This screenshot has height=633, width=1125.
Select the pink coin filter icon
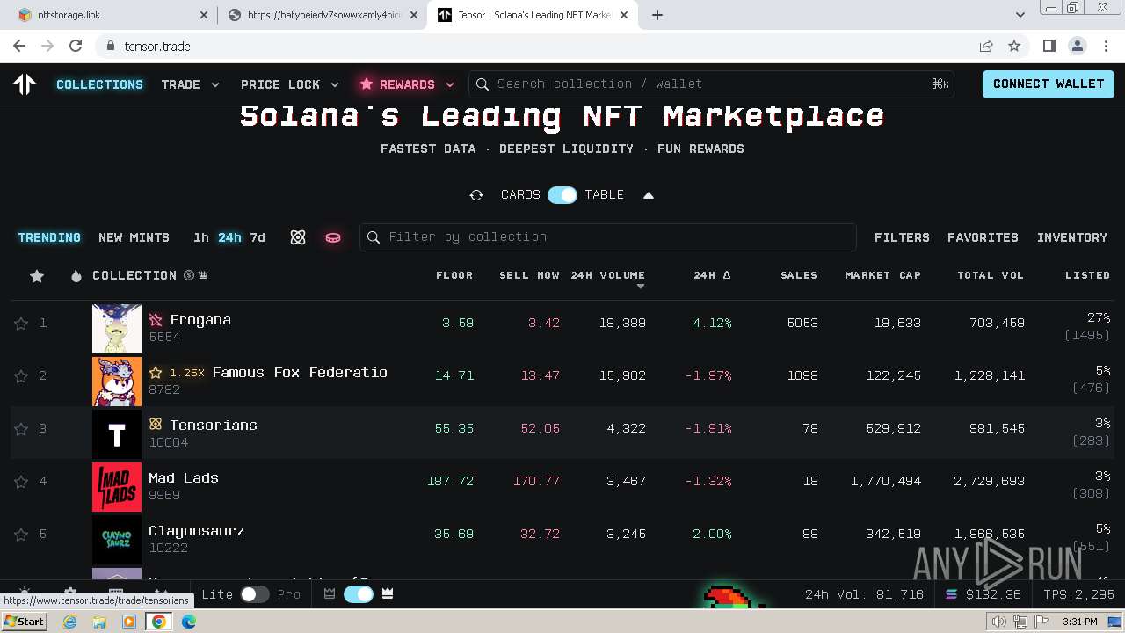333,237
